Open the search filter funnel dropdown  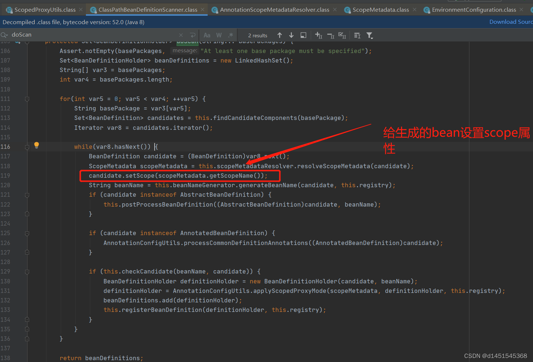click(370, 35)
